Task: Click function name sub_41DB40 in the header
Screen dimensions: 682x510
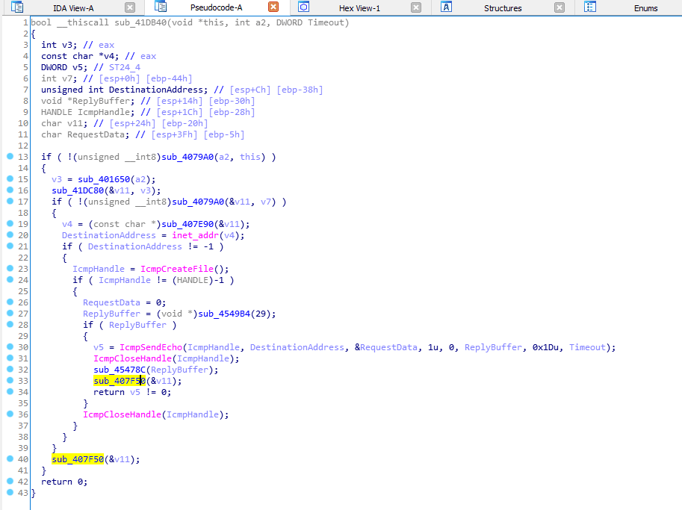Action: (x=140, y=22)
